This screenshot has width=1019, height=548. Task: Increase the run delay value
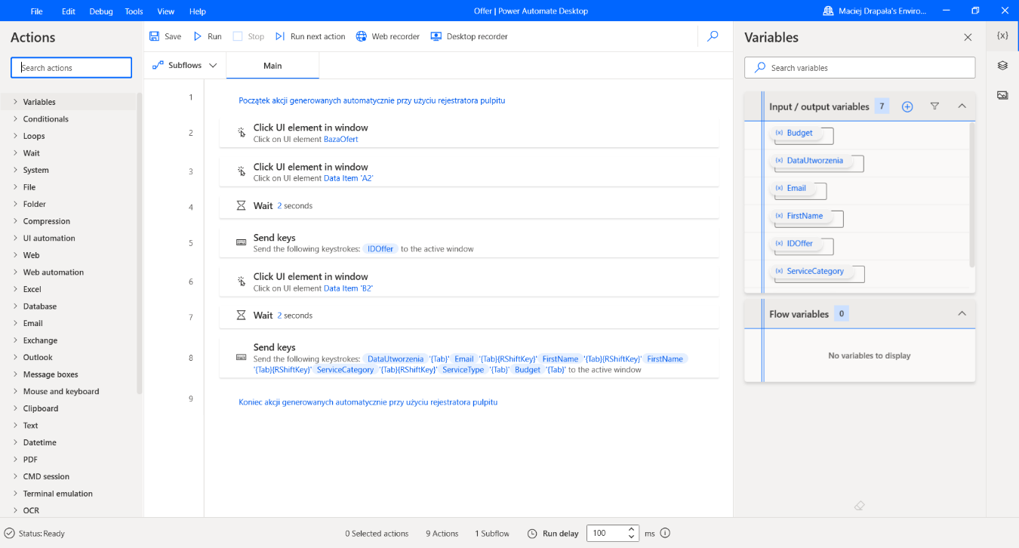(x=632, y=529)
